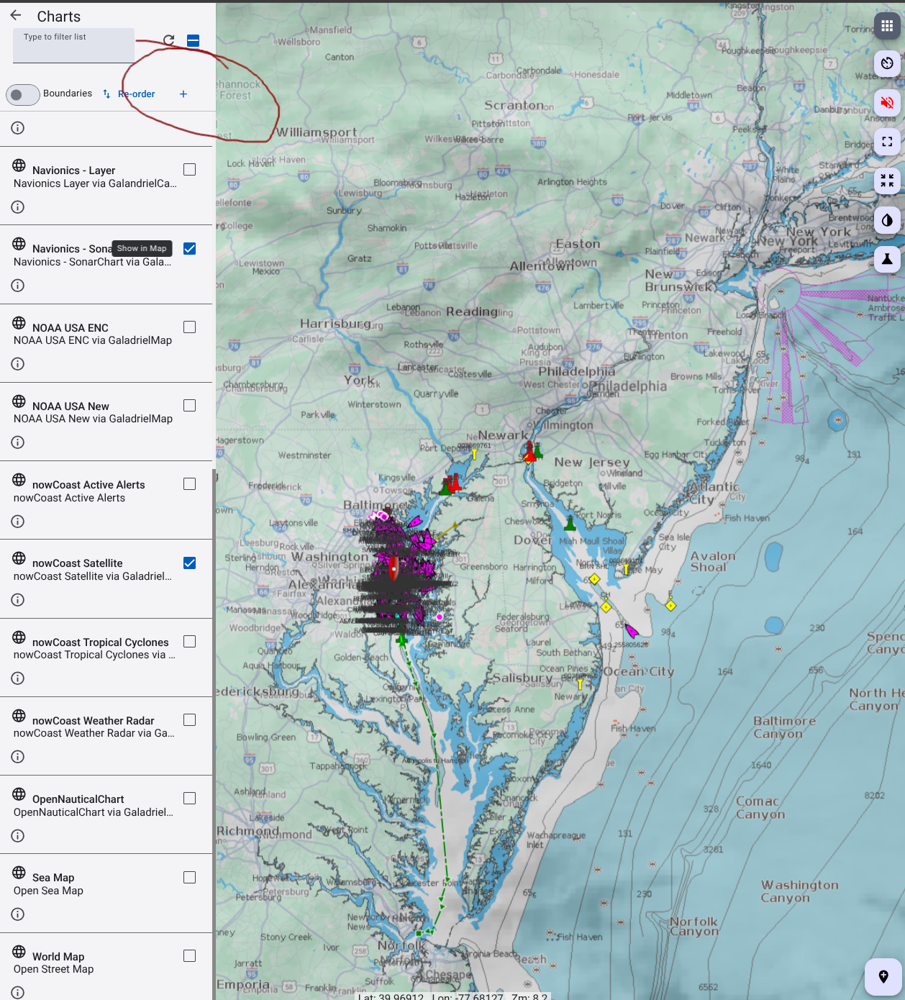905x1000 pixels.
Task: Click the Type to filter list field
Action: (x=73, y=45)
